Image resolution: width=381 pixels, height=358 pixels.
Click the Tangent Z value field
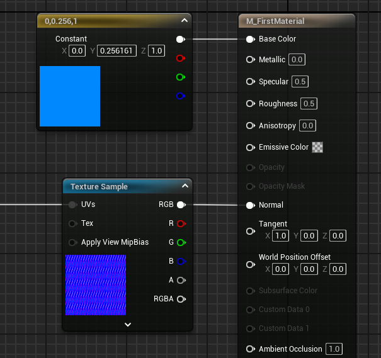[338, 236]
